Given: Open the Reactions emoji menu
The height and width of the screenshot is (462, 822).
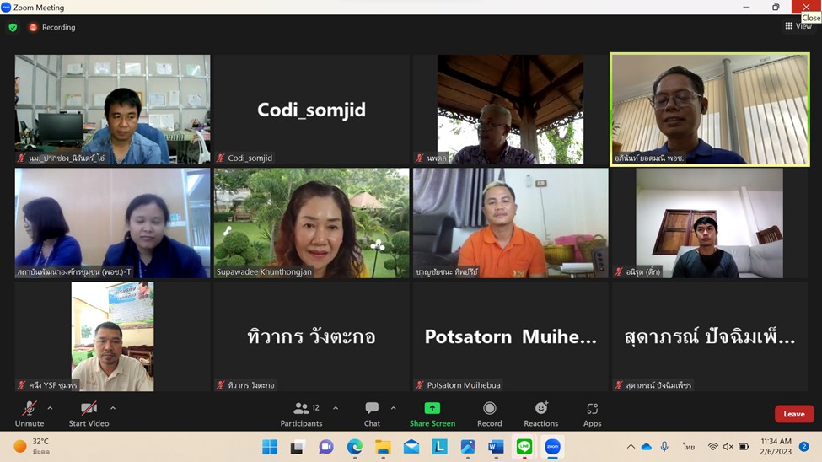Looking at the screenshot, I should point(541,409).
